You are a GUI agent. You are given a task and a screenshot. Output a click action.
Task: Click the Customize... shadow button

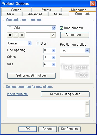click(x=75, y=35)
